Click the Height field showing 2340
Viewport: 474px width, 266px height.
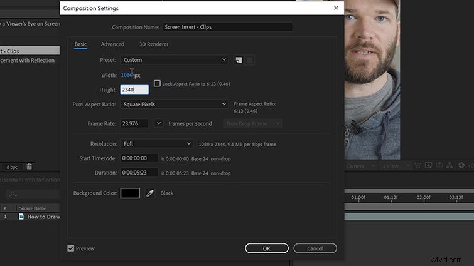(x=134, y=90)
